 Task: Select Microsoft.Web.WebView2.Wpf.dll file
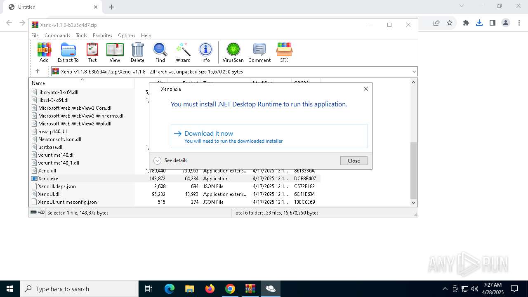[x=75, y=124]
